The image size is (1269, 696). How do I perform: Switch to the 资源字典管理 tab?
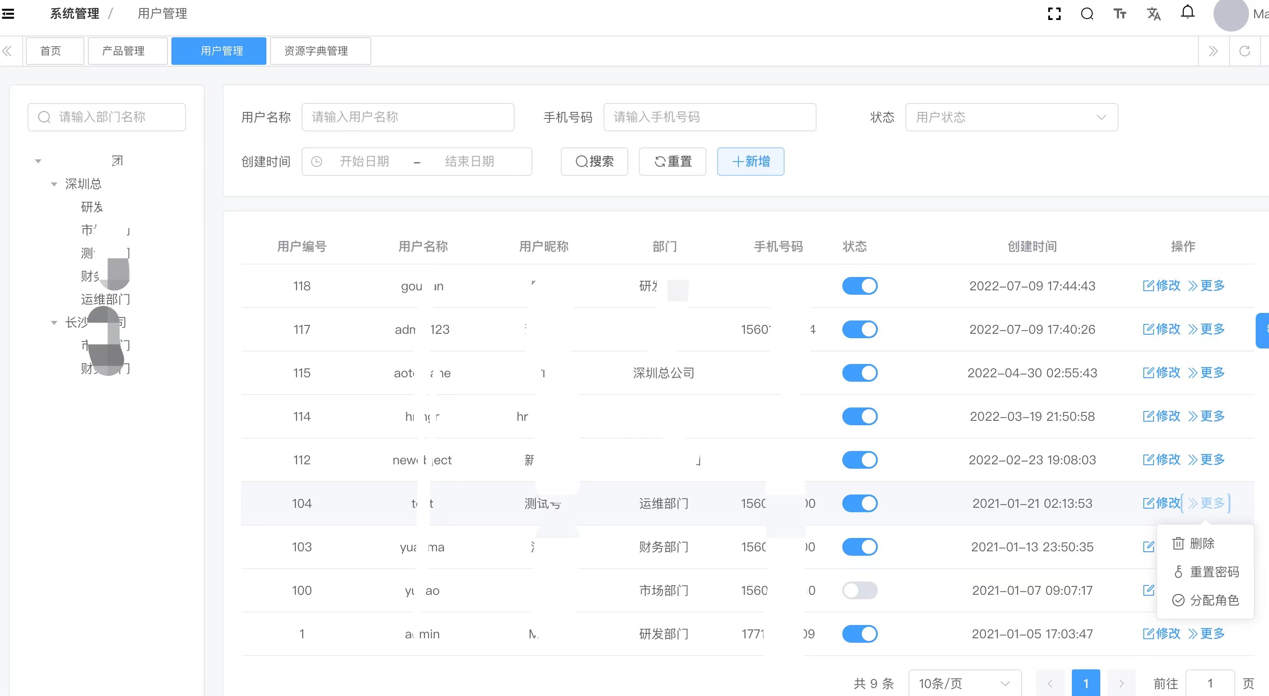(320, 51)
